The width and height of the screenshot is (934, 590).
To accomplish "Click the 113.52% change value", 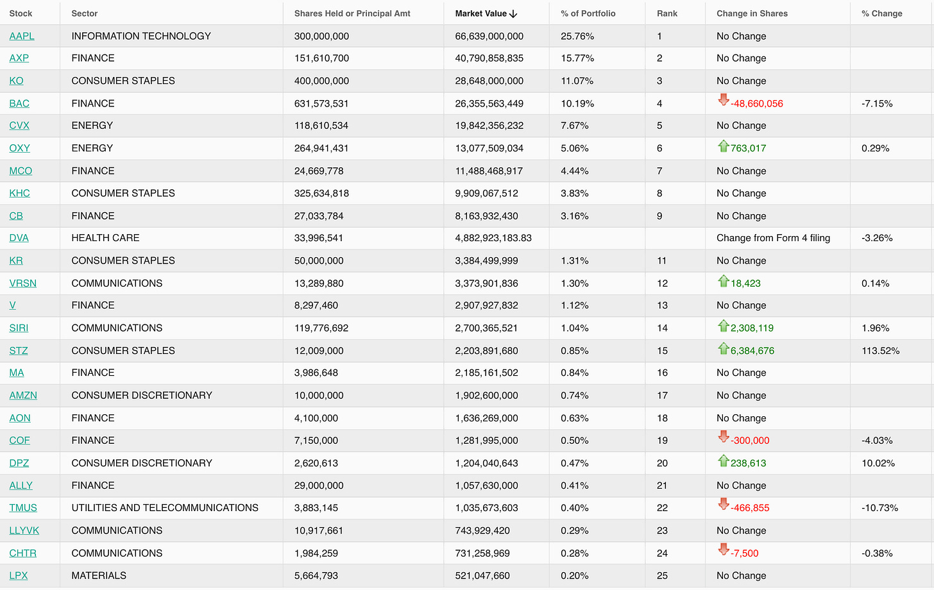I will click(881, 351).
